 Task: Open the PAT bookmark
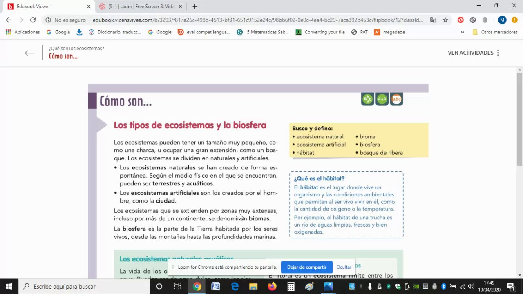coord(360,32)
